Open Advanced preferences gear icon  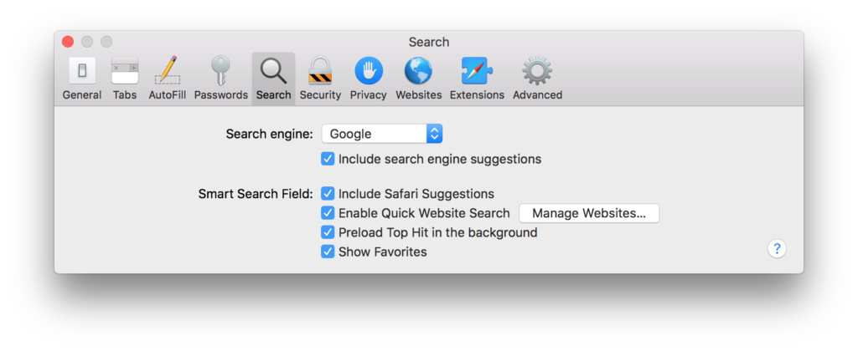coord(537,72)
